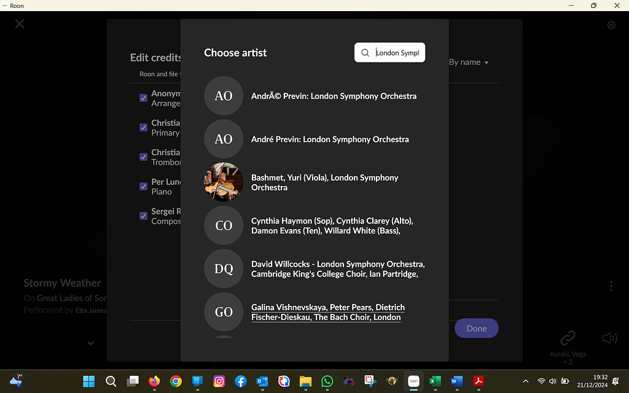Click the Roon icon in the taskbar
Viewport: 629px width, 393px height.
pyautogui.click(x=413, y=381)
